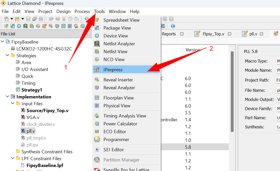Launch IPexpress from toolbar icon
The height and width of the screenshot is (171, 280).
[x=44, y=26]
